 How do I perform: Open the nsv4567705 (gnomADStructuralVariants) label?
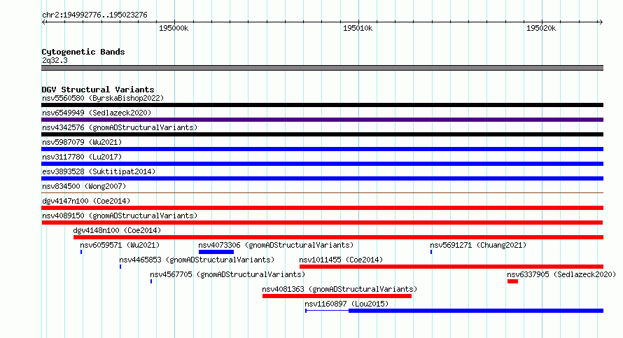(x=227, y=274)
